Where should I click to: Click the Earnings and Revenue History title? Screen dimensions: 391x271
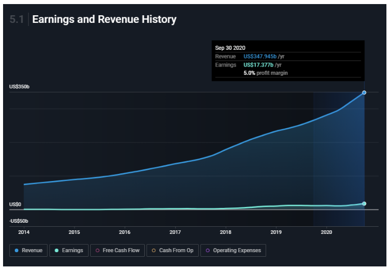point(104,20)
